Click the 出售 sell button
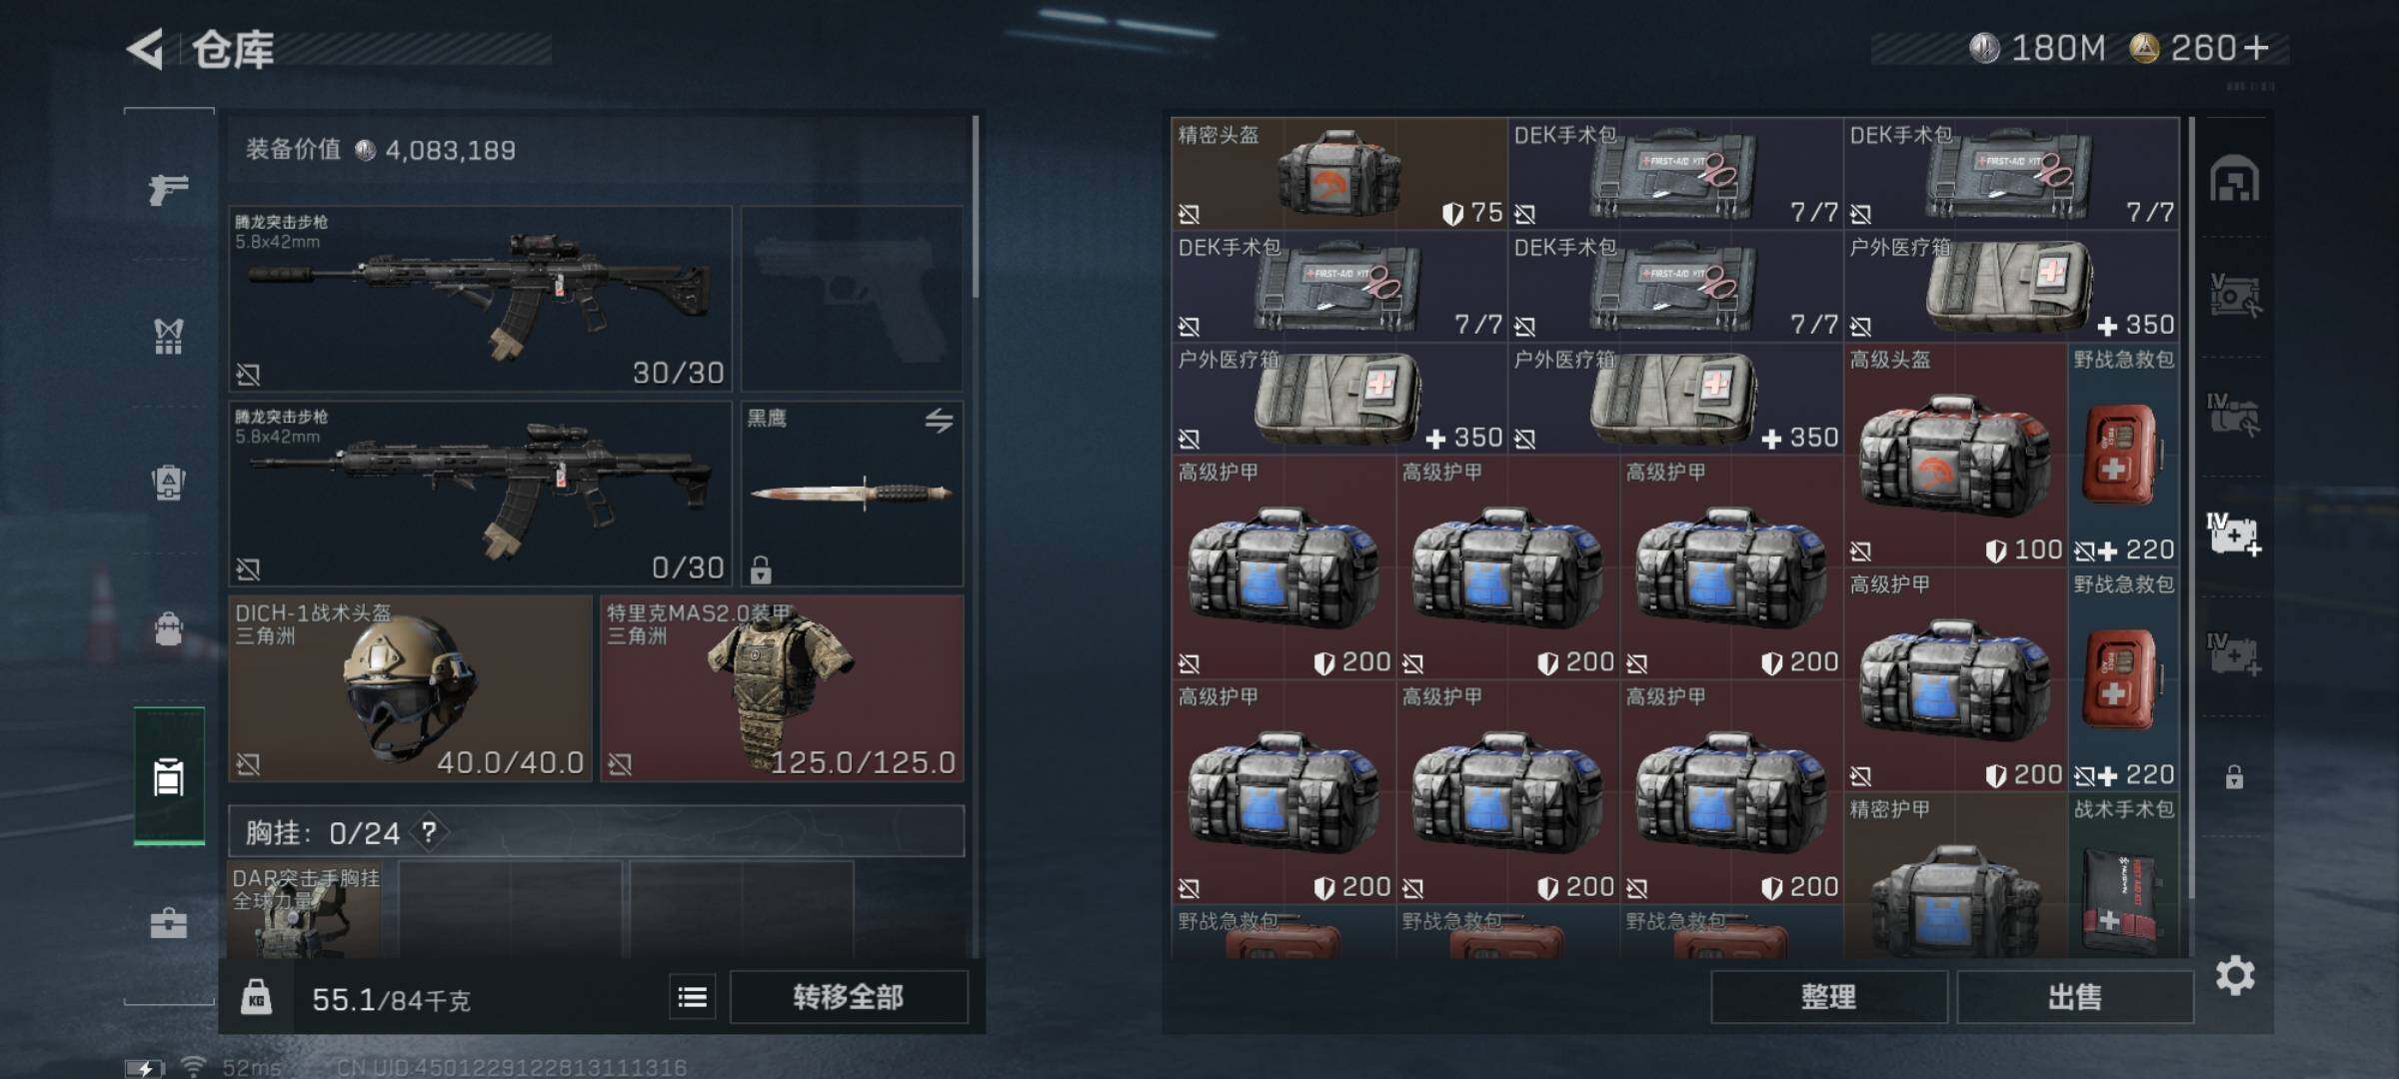Image resolution: width=2399 pixels, height=1079 pixels. click(2075, 997)
